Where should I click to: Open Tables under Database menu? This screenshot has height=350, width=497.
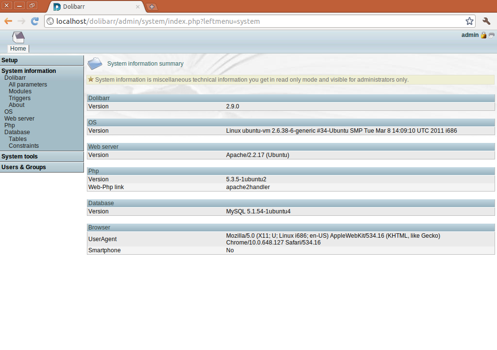(18, 139)
